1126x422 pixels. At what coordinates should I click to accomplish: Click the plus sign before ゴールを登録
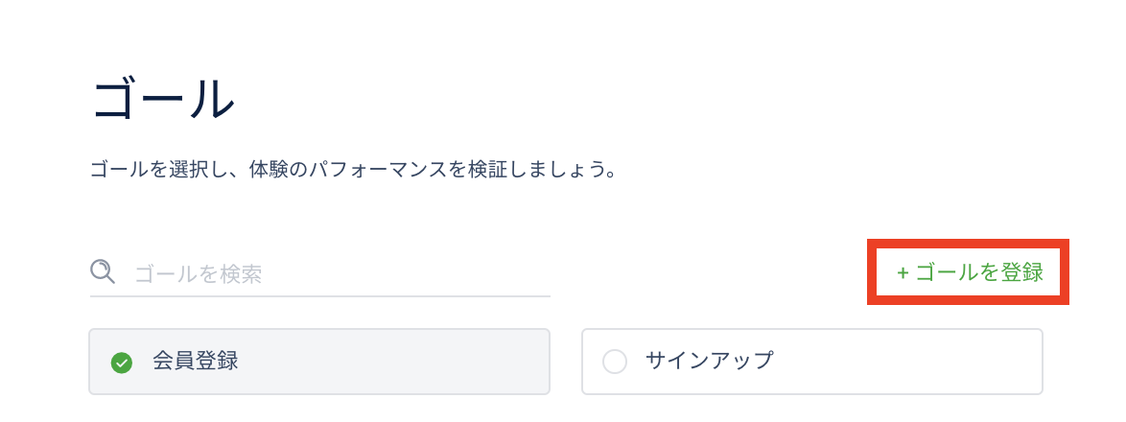903,272
